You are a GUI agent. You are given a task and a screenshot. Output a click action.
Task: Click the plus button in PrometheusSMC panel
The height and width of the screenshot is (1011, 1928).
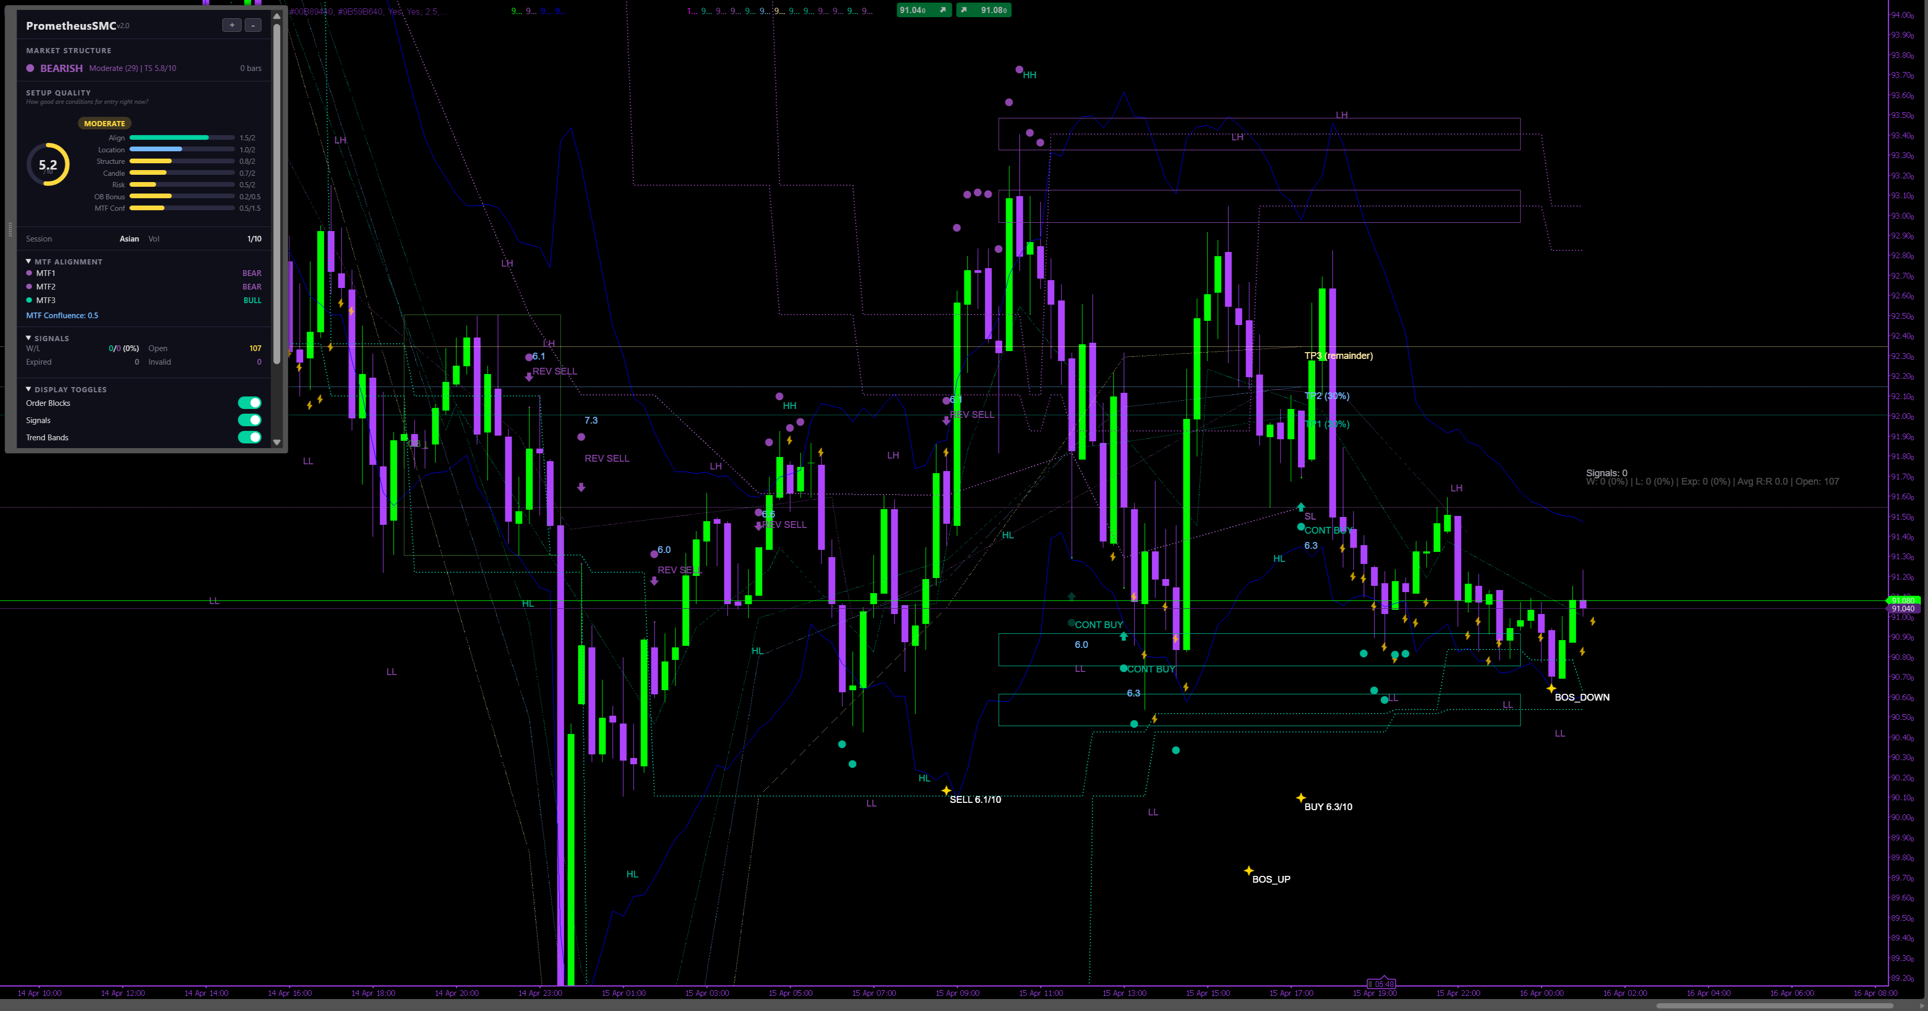[x=231, y=26]
